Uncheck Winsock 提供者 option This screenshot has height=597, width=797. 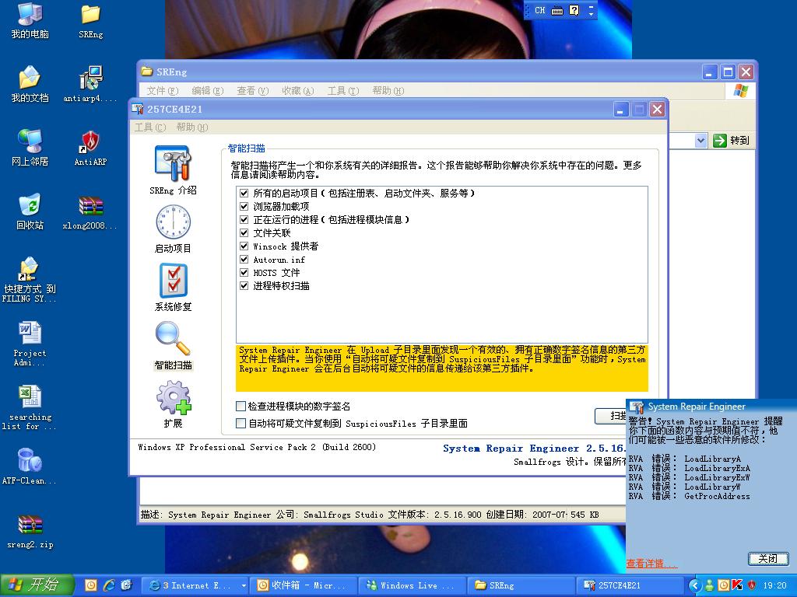pos(244,246)
